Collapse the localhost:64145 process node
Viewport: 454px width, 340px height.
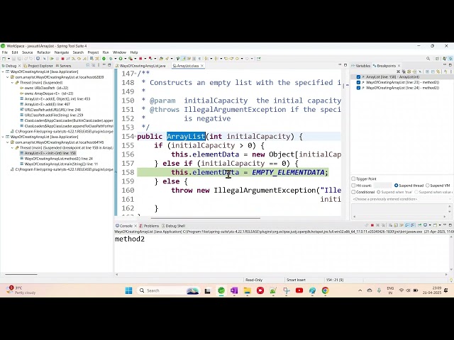(x=8, y=142)
